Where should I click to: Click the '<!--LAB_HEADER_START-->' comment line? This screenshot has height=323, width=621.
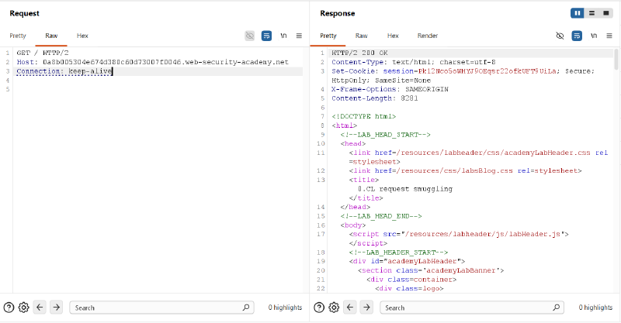tap(398, 253)
